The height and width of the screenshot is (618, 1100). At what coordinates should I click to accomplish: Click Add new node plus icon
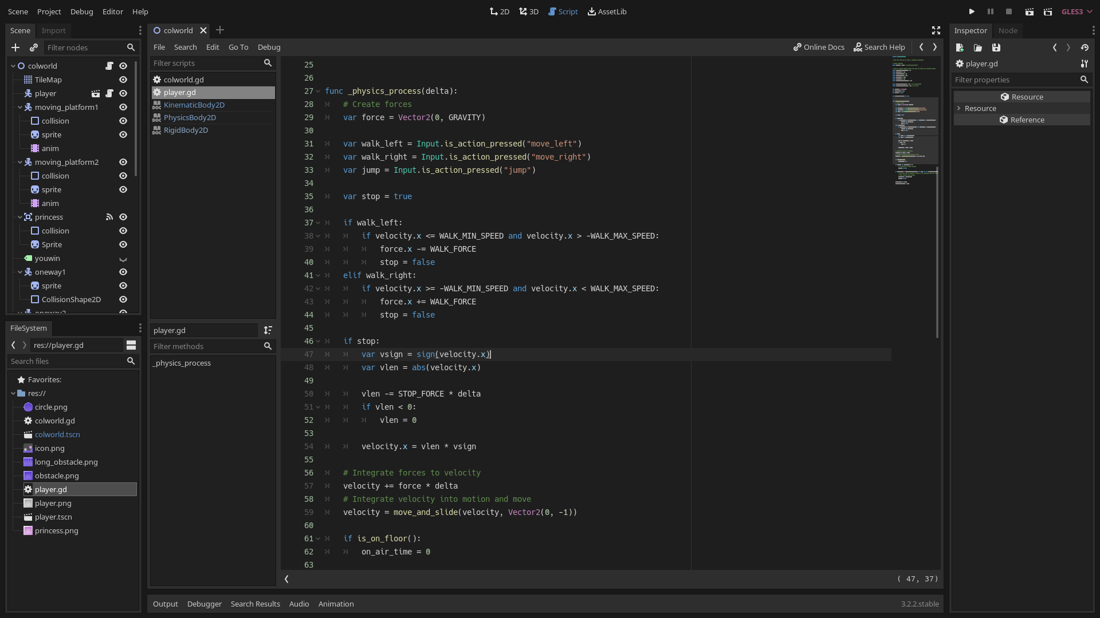[15, 47]
